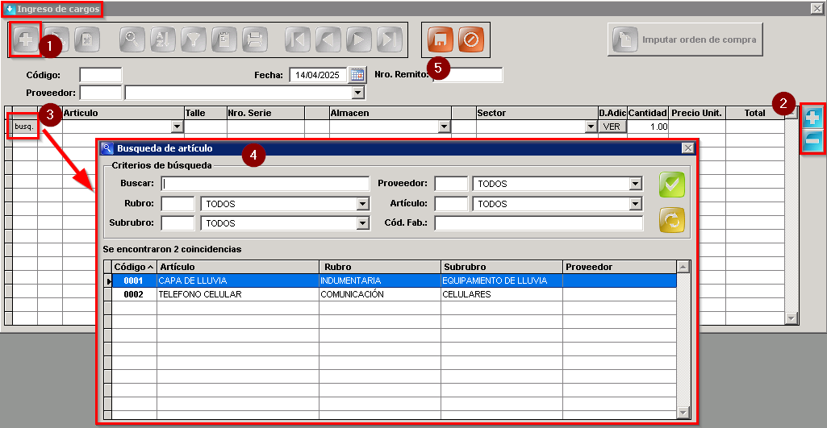Click results list scrollbar up arrow
Viewport: 827px width, 428px height.
(x=683, y=267)
